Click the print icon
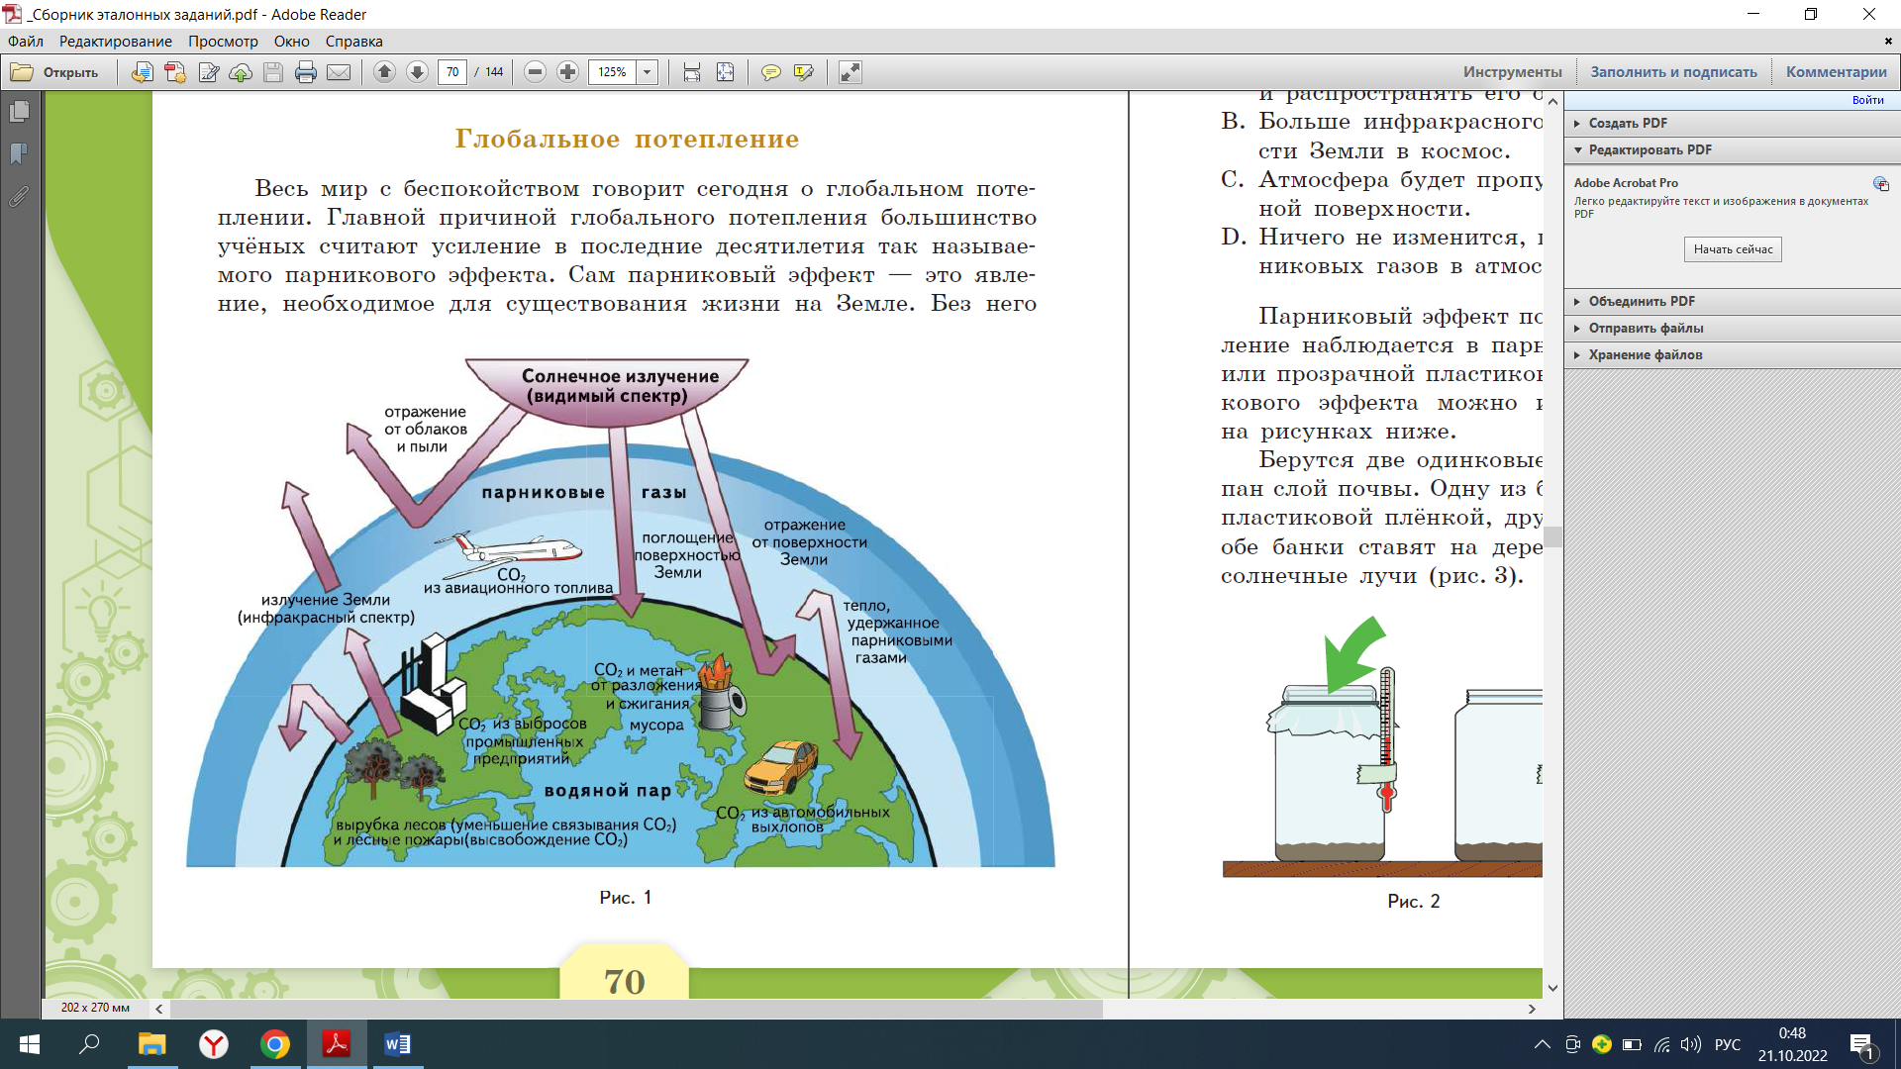This screenshot has width=1901, height=1069. (306, 72)
